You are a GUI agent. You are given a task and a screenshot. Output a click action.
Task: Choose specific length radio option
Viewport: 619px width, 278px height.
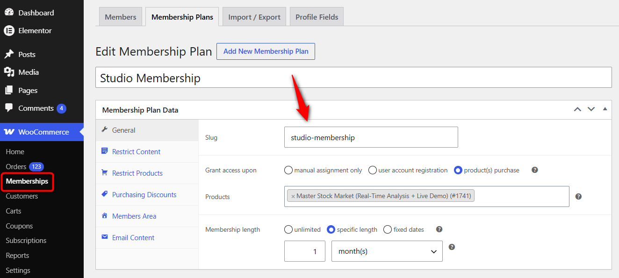[x=331, y=229]
